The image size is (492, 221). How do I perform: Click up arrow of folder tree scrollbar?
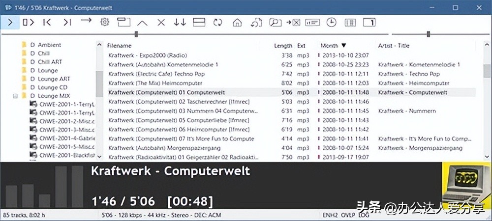(99, 45)
